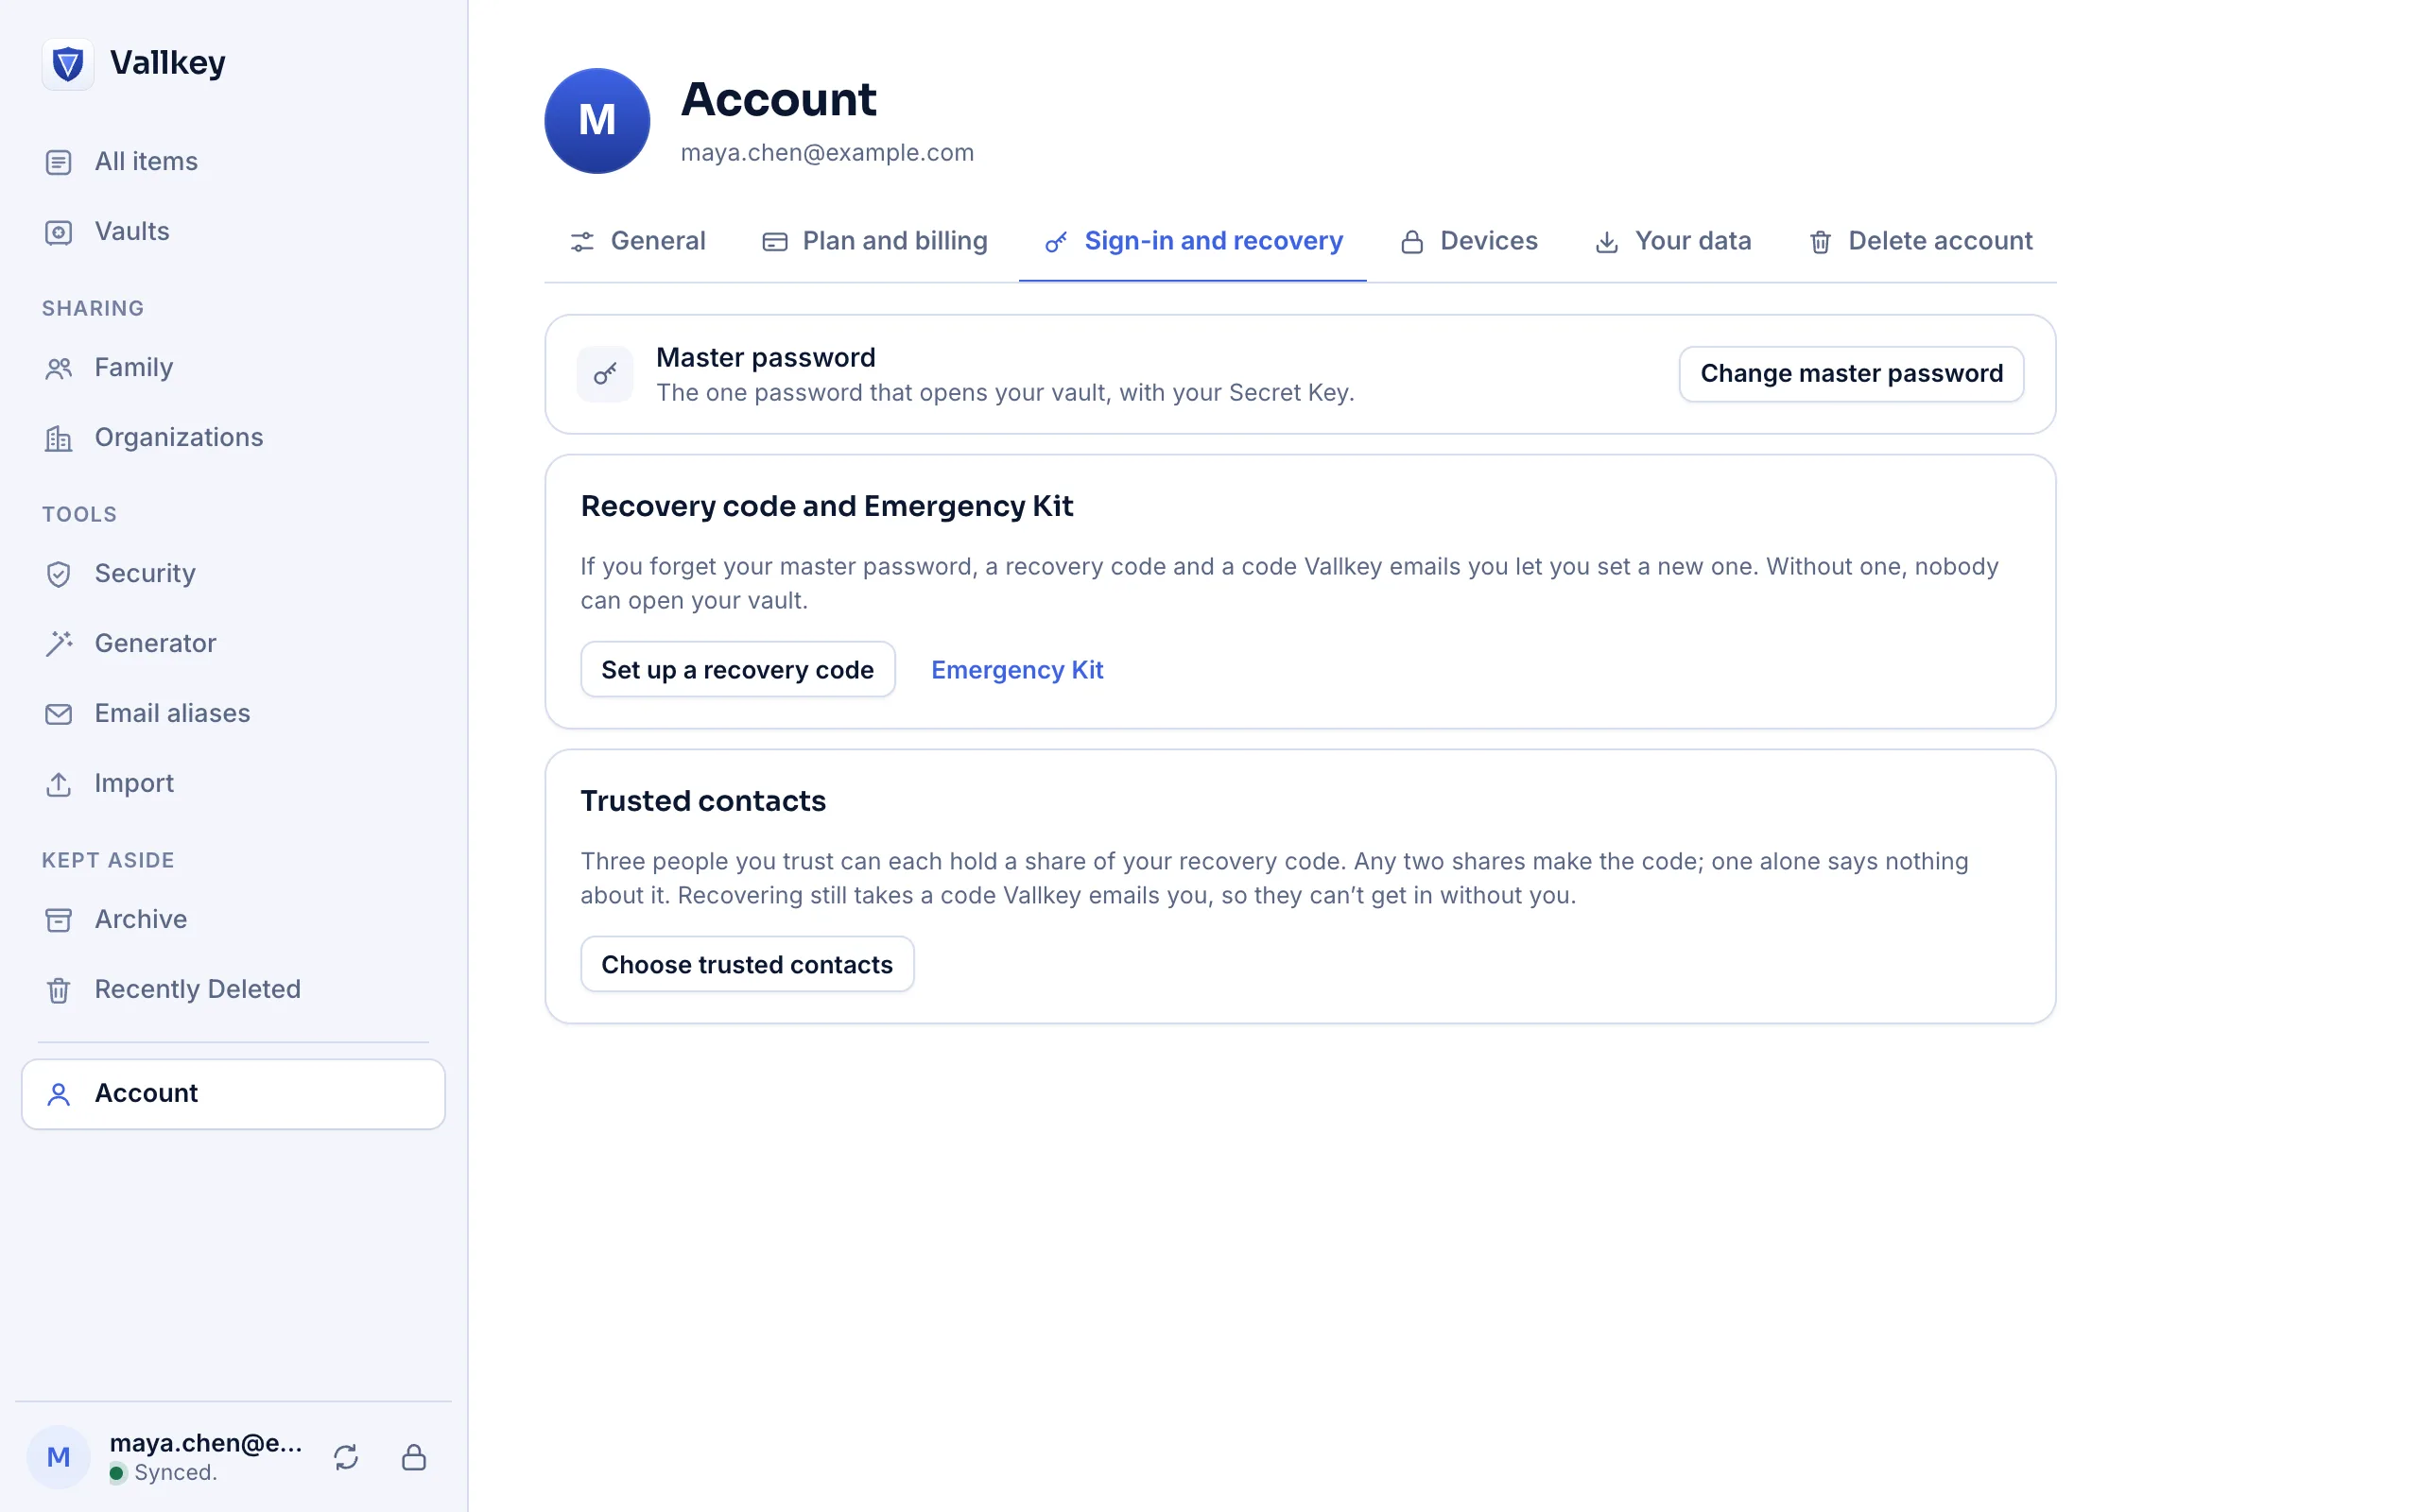Click the download icon on Your data tab
Screen dimensions: 2420x1512
1607,242
